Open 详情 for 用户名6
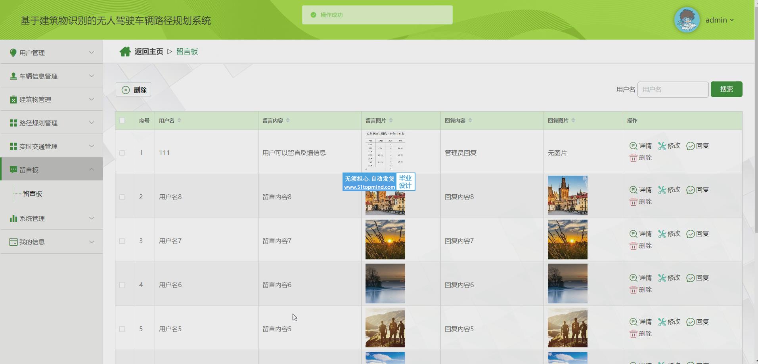The width and height of the screenshot is (758, 364). 641,277
